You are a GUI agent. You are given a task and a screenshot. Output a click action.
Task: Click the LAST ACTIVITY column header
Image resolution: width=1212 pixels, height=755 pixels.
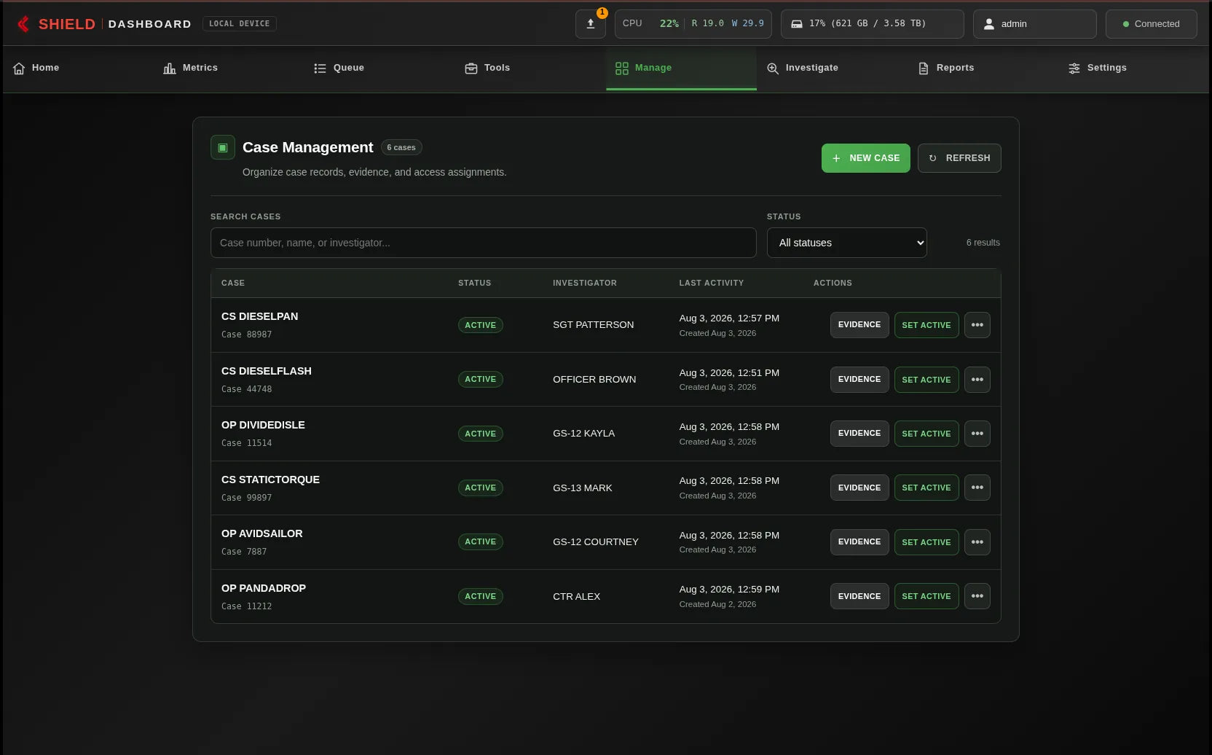tap(712, 283)
